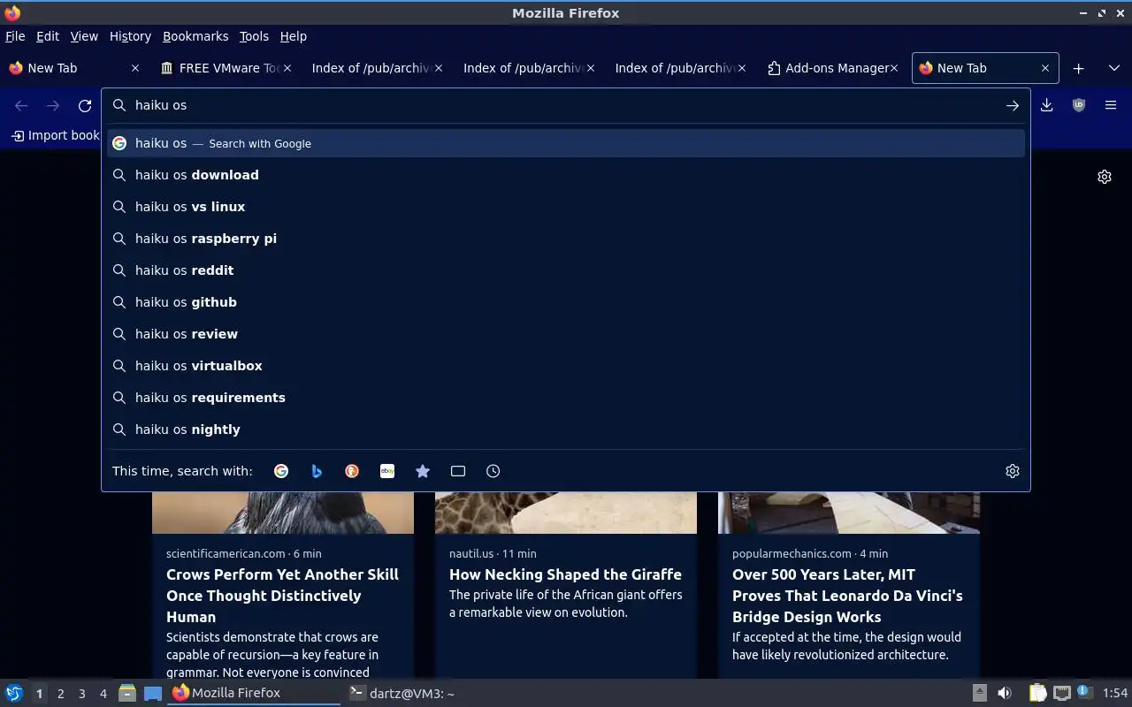
Task: Choose the haiku os virtualbox suggestion
Action: (x=566, y=366)
